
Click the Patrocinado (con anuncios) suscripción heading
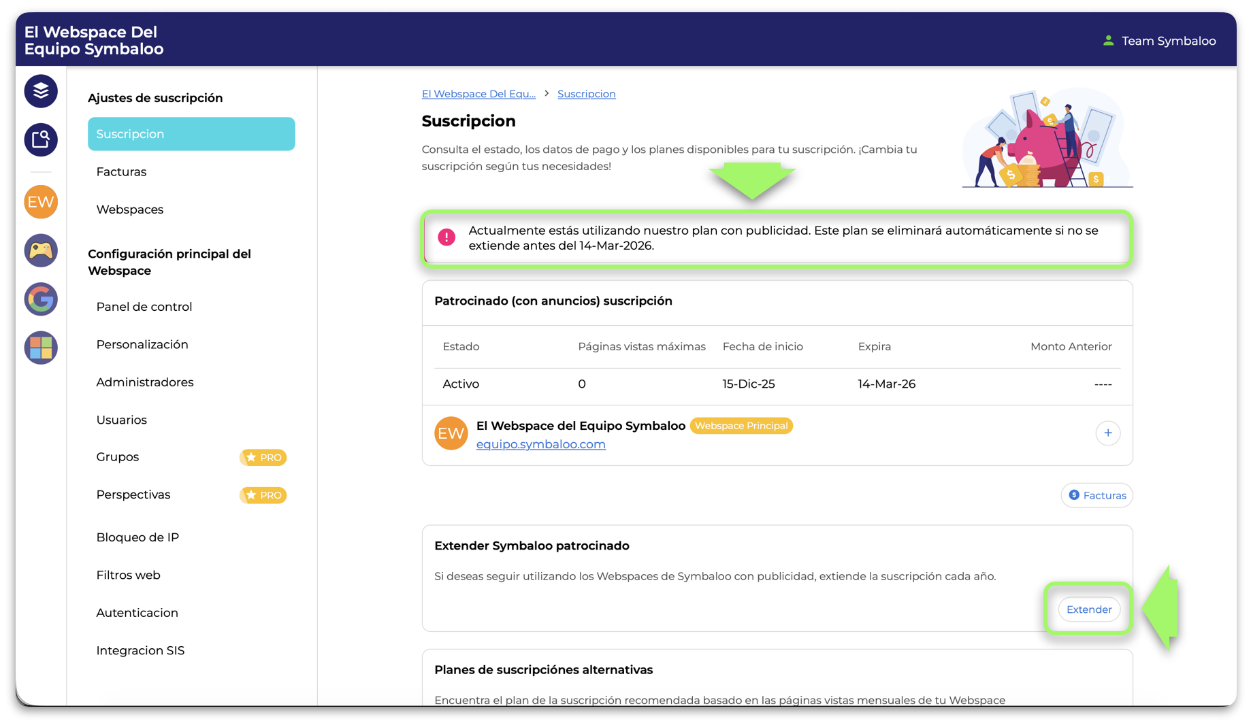click(x=553, y=301)
